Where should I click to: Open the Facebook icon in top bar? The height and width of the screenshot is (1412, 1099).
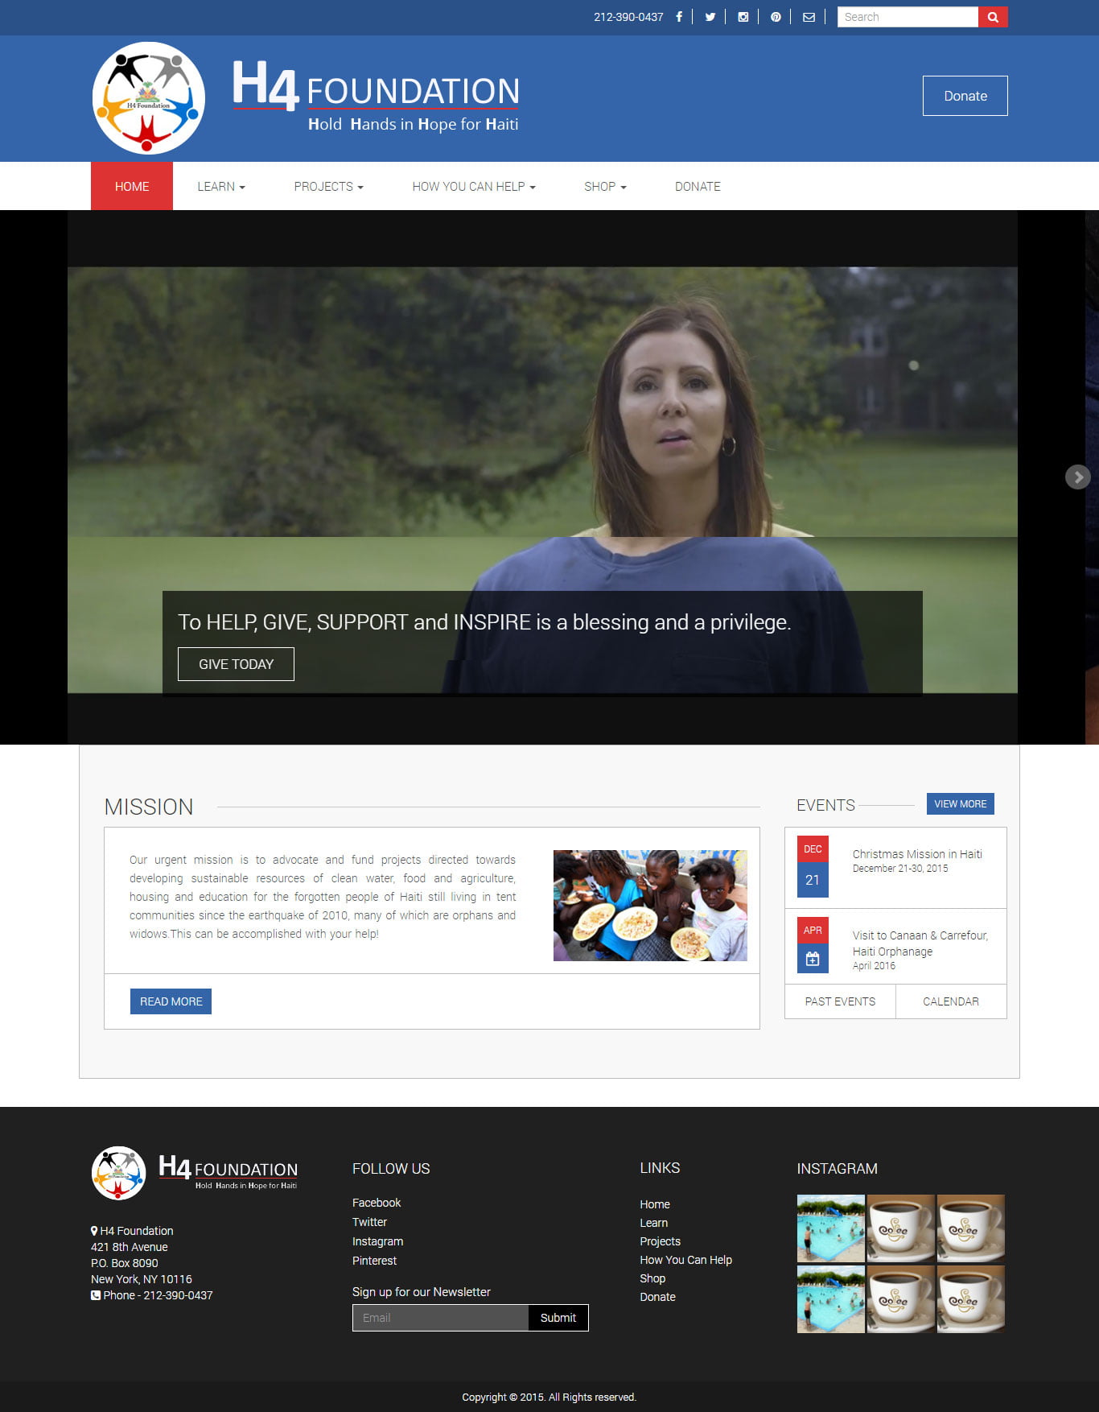(x=679, y=17)
